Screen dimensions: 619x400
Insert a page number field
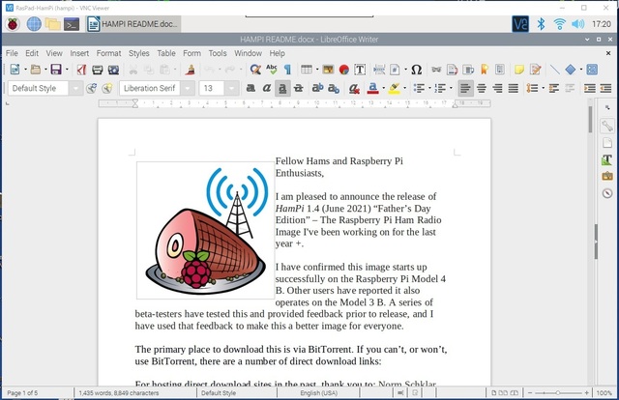click(395, 70)
